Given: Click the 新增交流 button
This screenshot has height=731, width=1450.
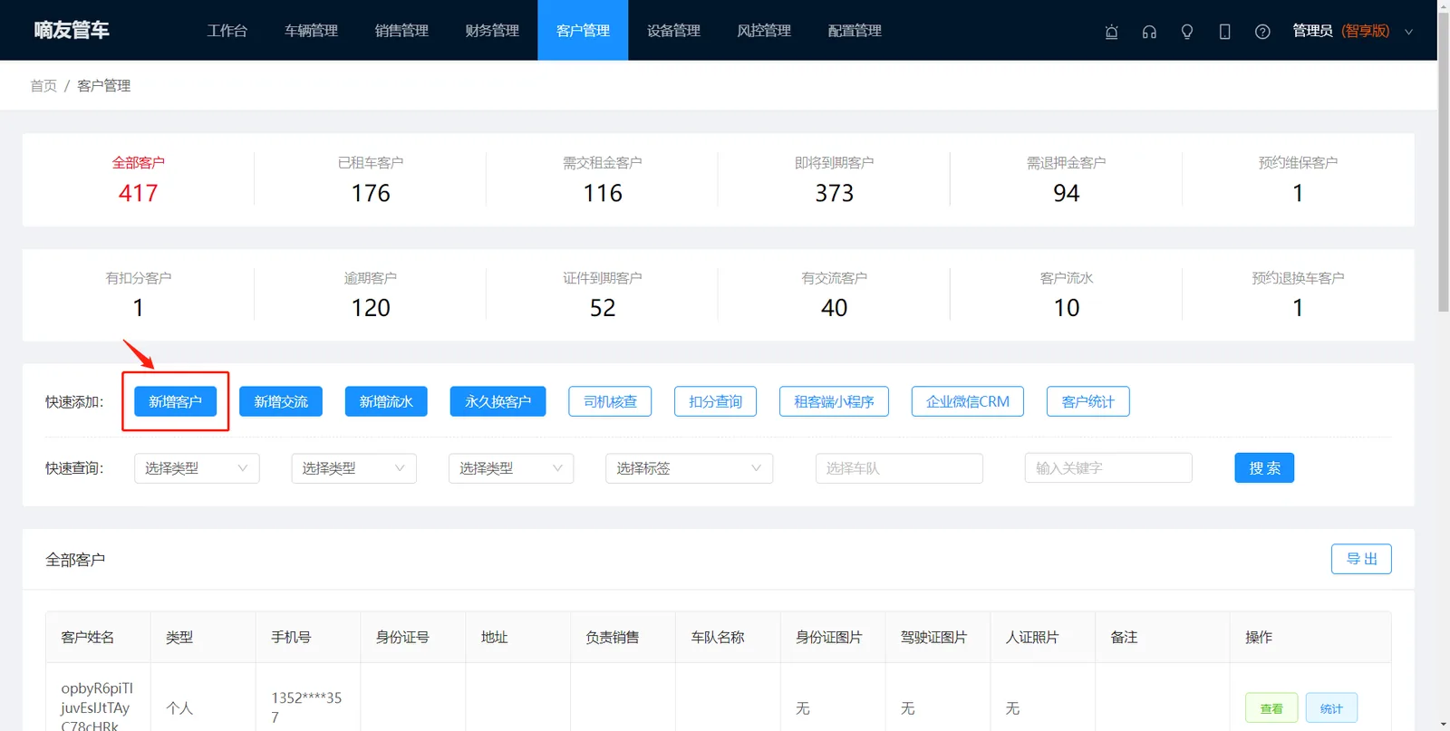Looking at the screenshot, I should pyautogui.click(x=281, y=401).
